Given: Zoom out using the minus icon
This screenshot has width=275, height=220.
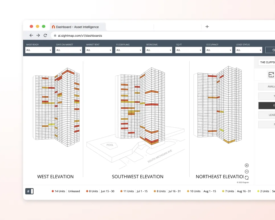Looking at the screenshot, I should (246, 171).
